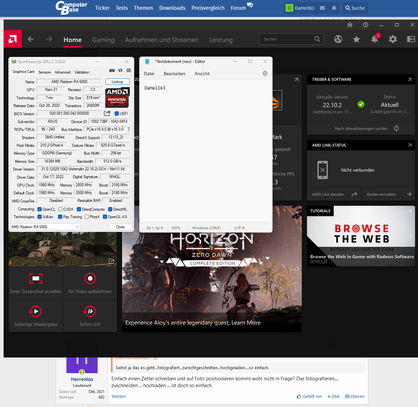
Task: Toggle the CUDA checkbox
Action: pos(60,209)
